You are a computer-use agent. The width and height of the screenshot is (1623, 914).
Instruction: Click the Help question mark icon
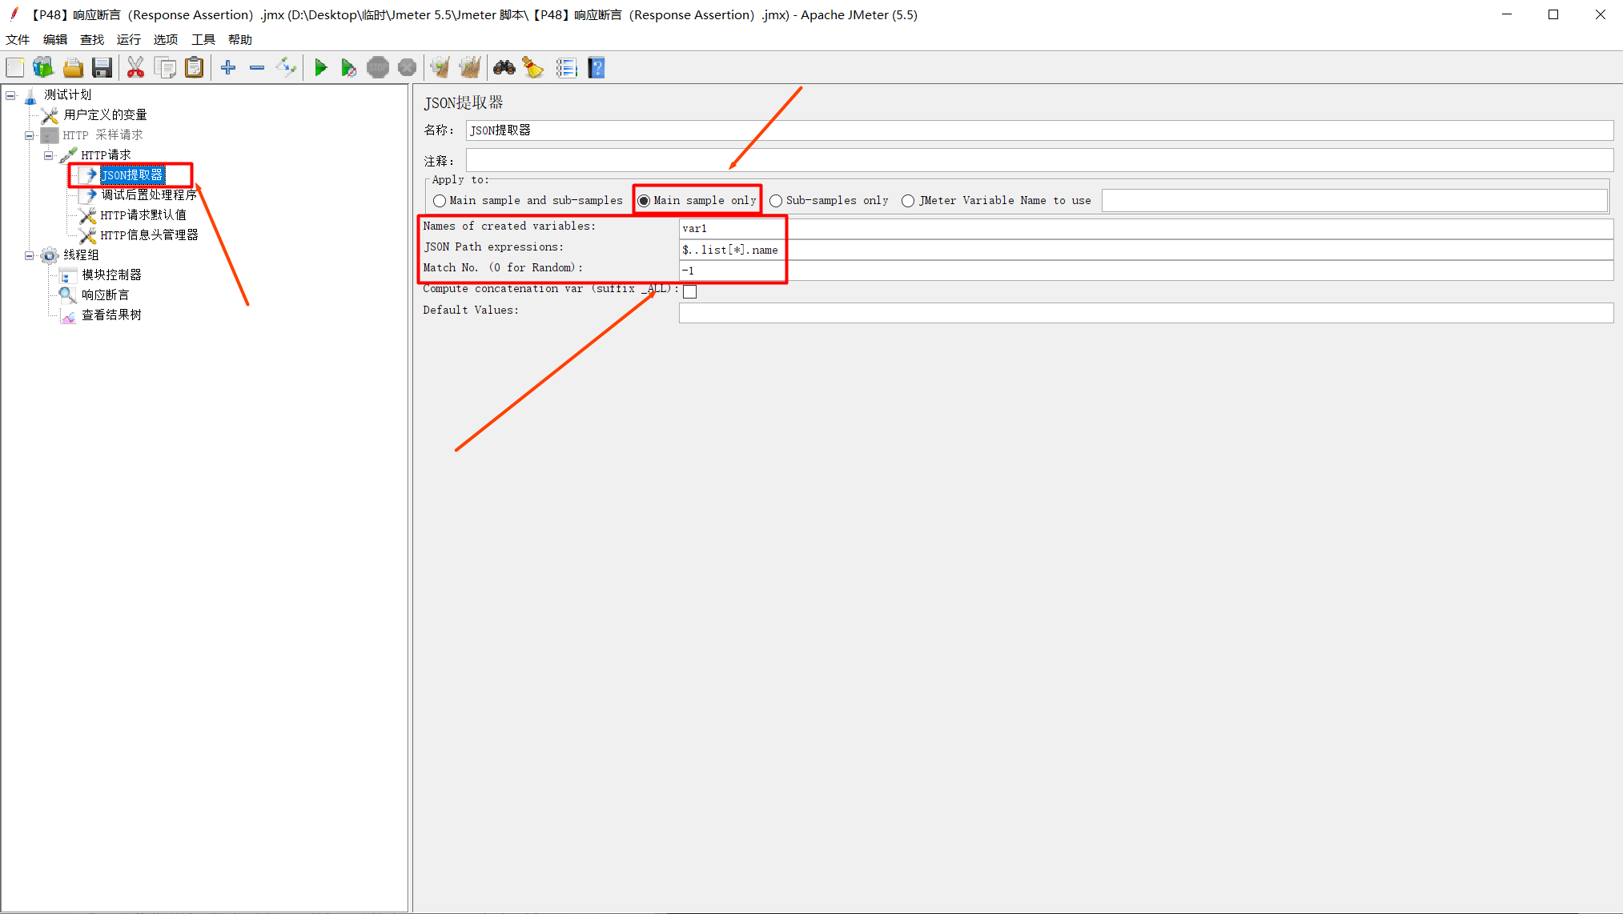(597, 68)
